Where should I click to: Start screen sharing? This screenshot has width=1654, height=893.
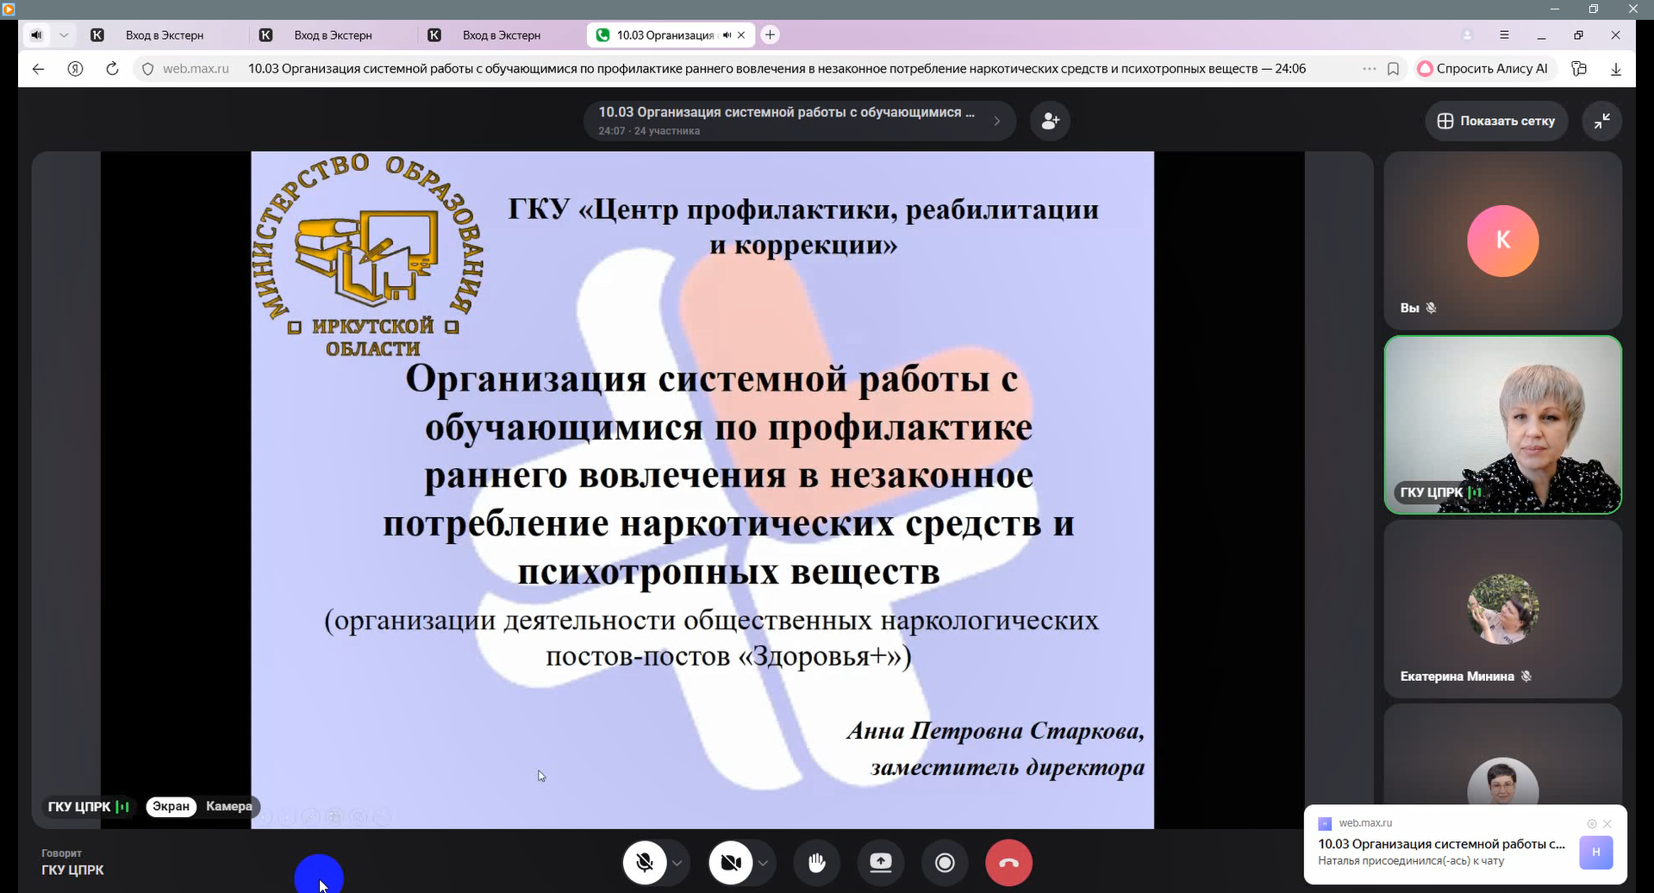click(880, 863)
